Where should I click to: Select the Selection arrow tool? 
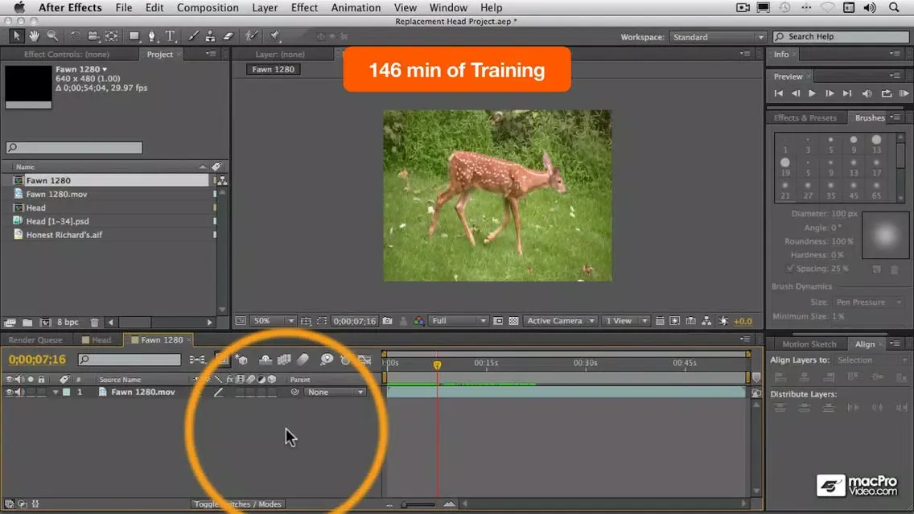click(x=16, y=36)
